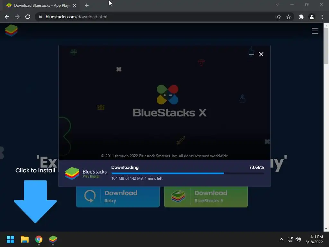This screenshot has width=329, height=247.
Task: Click the page scrollbar thumb
Action: coord(326,46)
